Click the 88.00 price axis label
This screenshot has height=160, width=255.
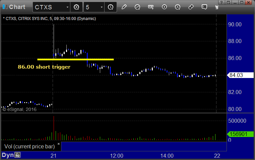point(235,41)
